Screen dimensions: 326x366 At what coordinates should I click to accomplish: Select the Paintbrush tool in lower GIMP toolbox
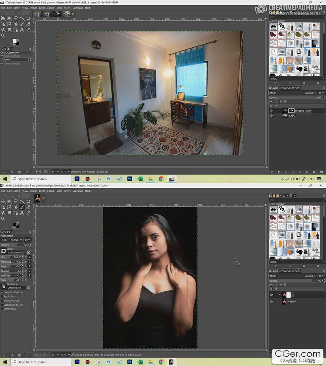pyautogui.click(x=22, y=207)
